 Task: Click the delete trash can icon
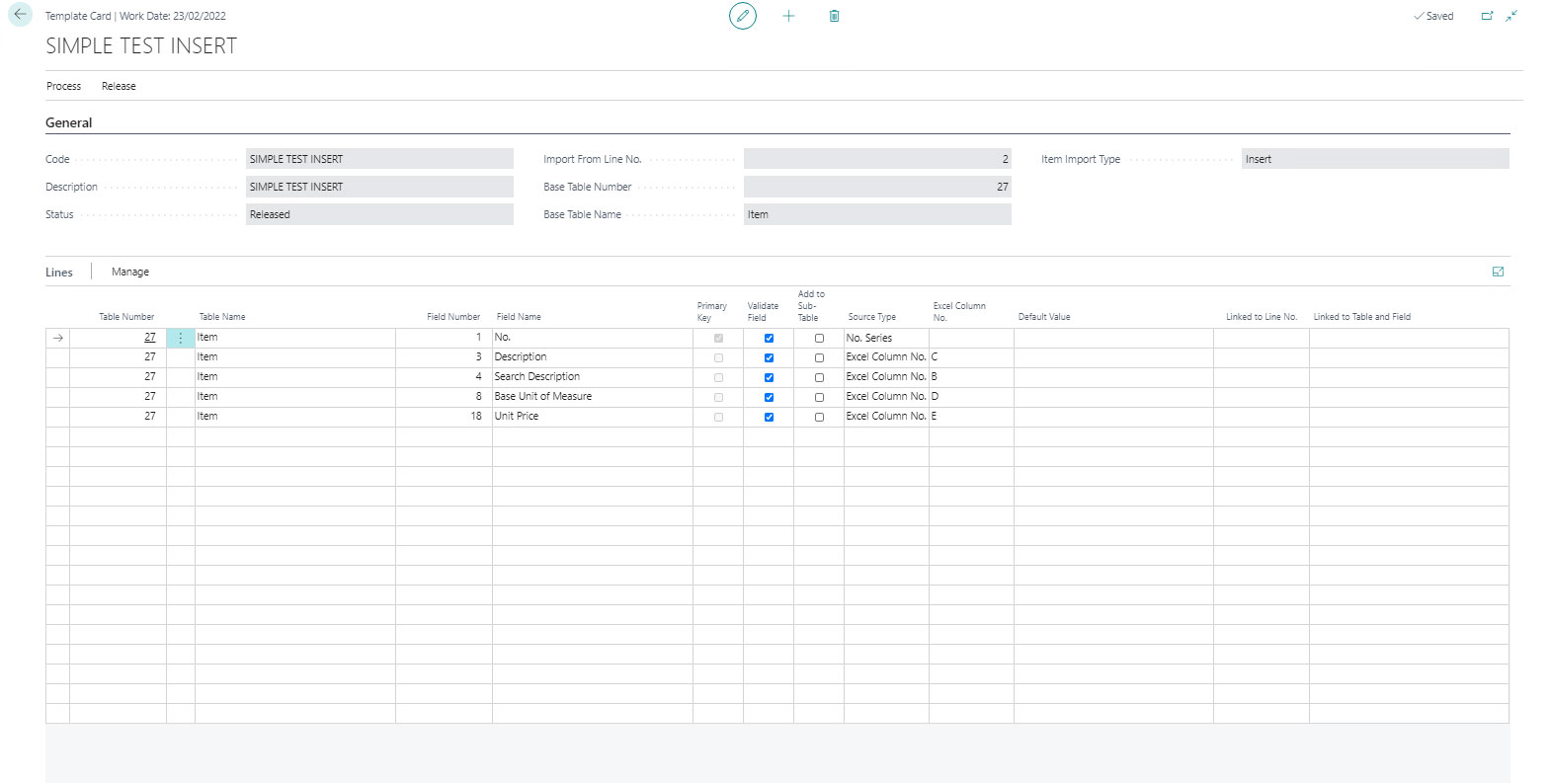834,16
